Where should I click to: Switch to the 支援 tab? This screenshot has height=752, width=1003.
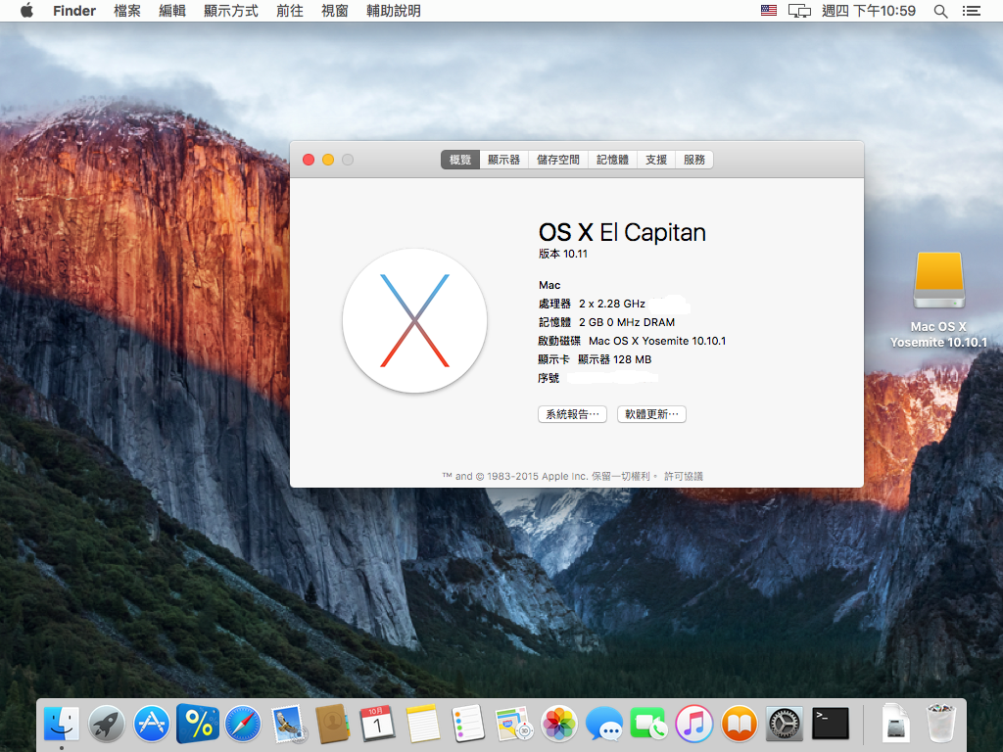pyautogui.click(x=656, y=160)
